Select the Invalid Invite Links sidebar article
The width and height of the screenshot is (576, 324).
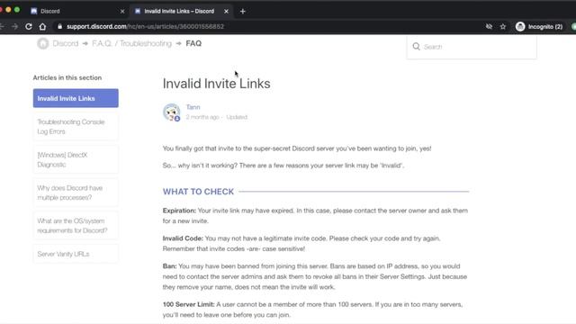pos(76,98)
